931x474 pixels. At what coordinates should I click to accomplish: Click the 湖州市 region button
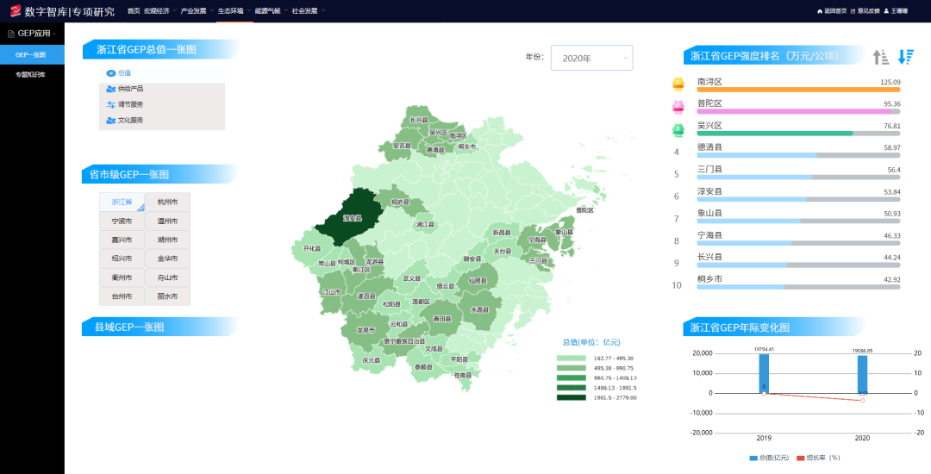point(167,240)
